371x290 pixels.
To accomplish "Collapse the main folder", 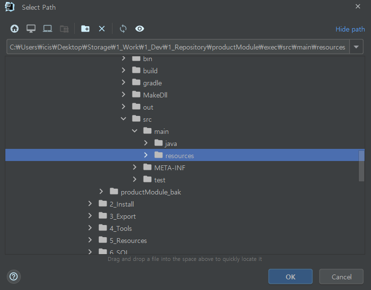I will 134,130.
